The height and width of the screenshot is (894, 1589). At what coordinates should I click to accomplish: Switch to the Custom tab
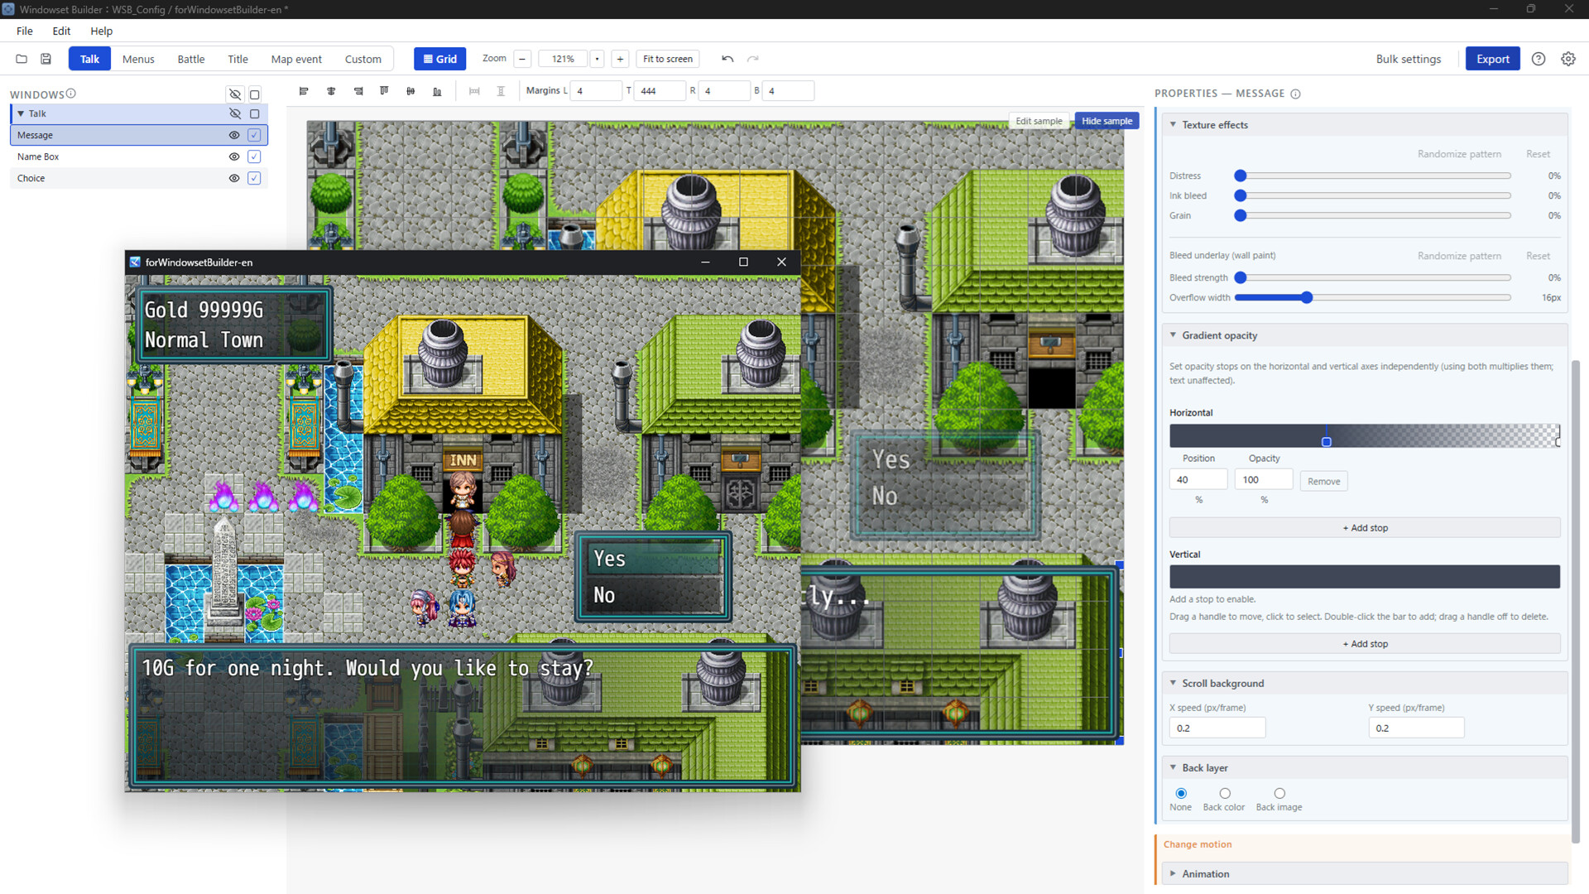[x=363, y=59]
